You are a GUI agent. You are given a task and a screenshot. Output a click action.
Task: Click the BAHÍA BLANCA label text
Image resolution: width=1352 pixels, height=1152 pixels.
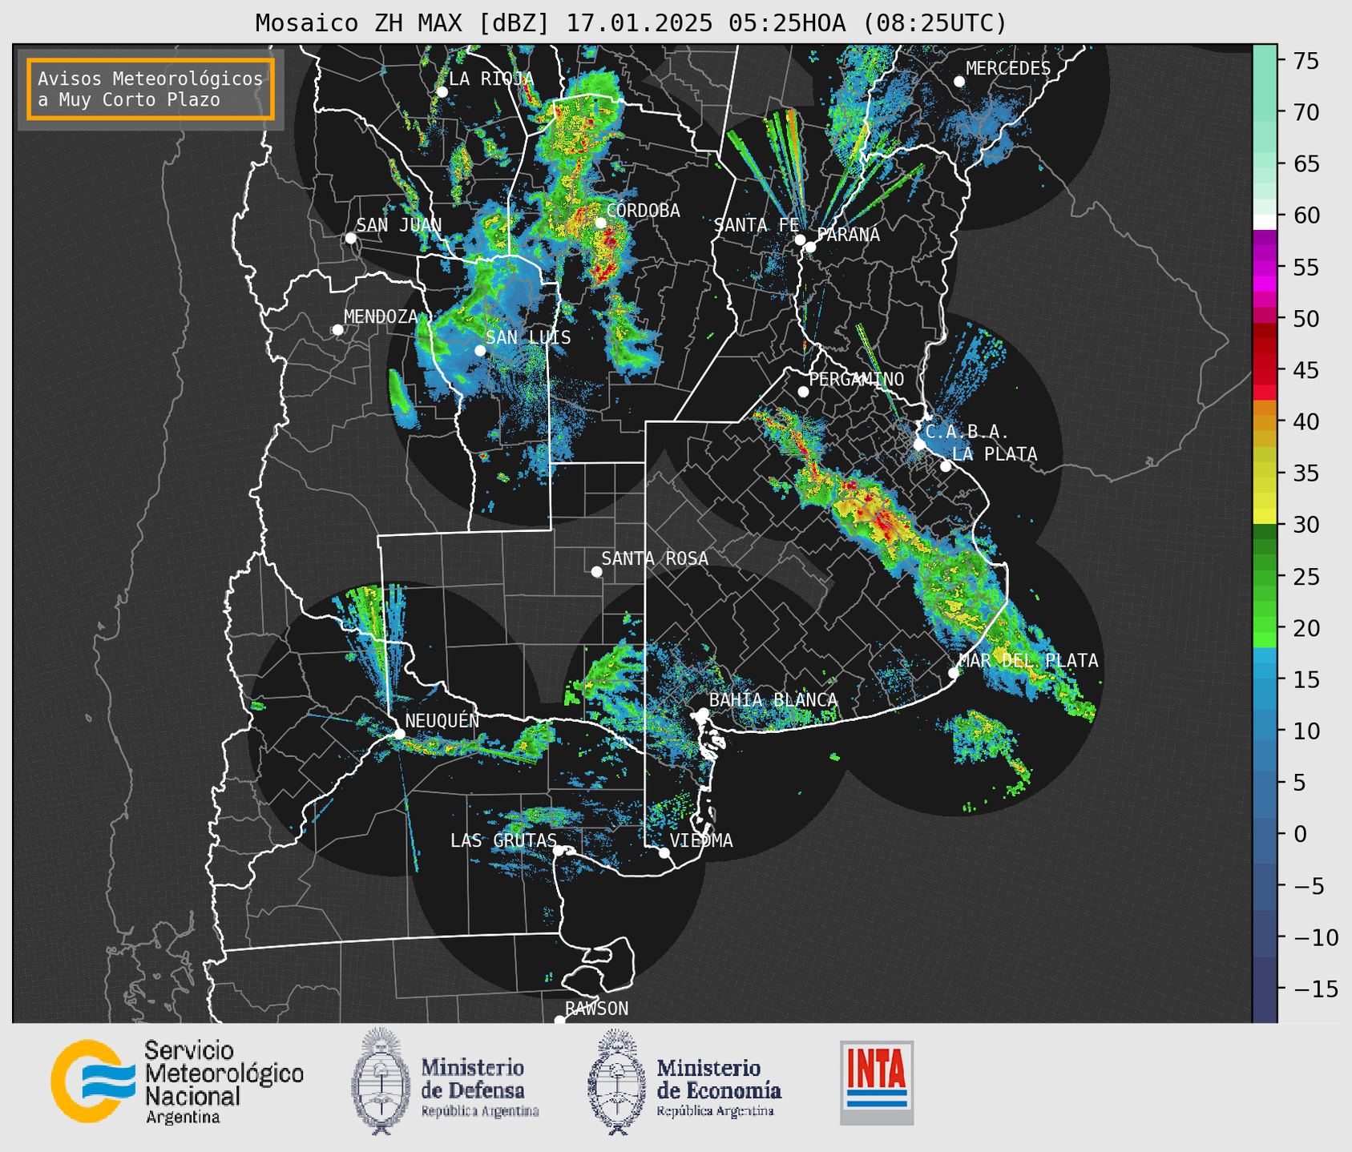point(773,700)
